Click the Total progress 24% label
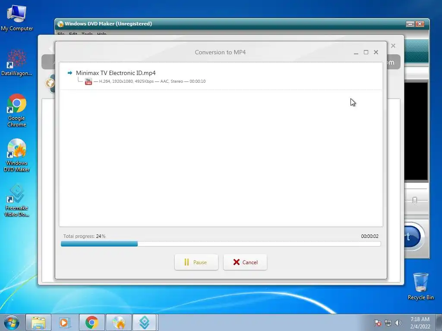The width and height of the screenshot is (442, 331). pyautogui.click(x=84, y=237)
